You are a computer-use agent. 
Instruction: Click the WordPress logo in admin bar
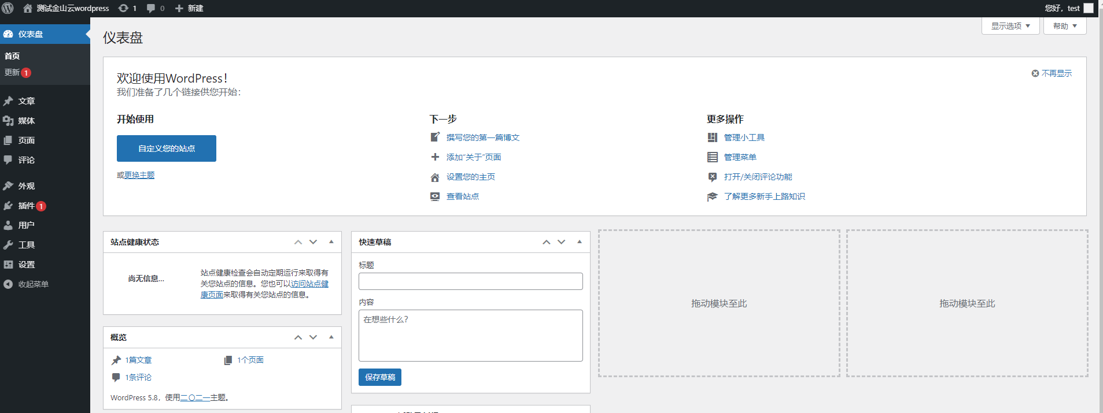click(8, 8)
